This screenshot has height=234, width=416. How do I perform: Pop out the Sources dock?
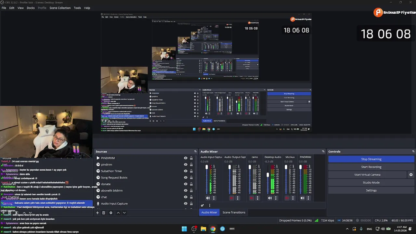[x=195, y=151]
